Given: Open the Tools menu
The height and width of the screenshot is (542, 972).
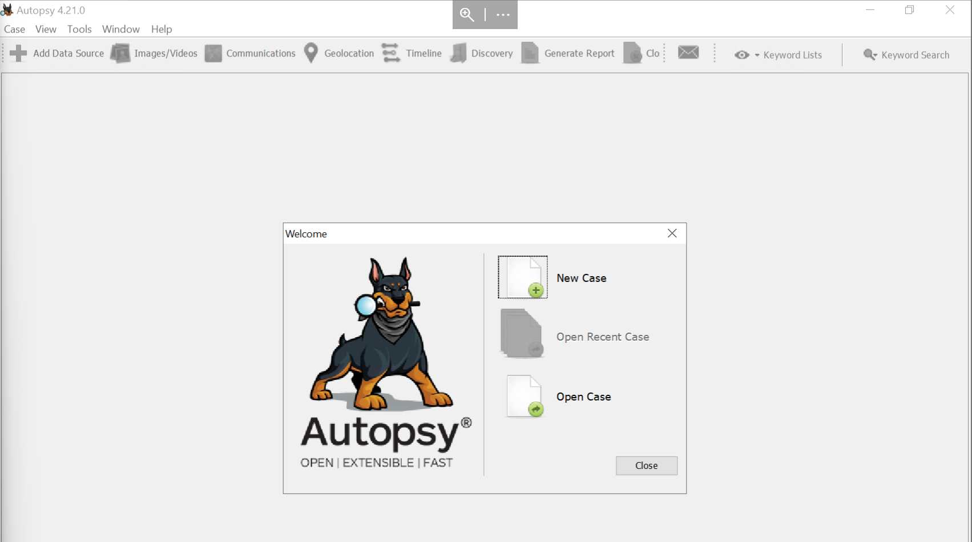Looking at the screenshot, I should click(x=79, y=29).
